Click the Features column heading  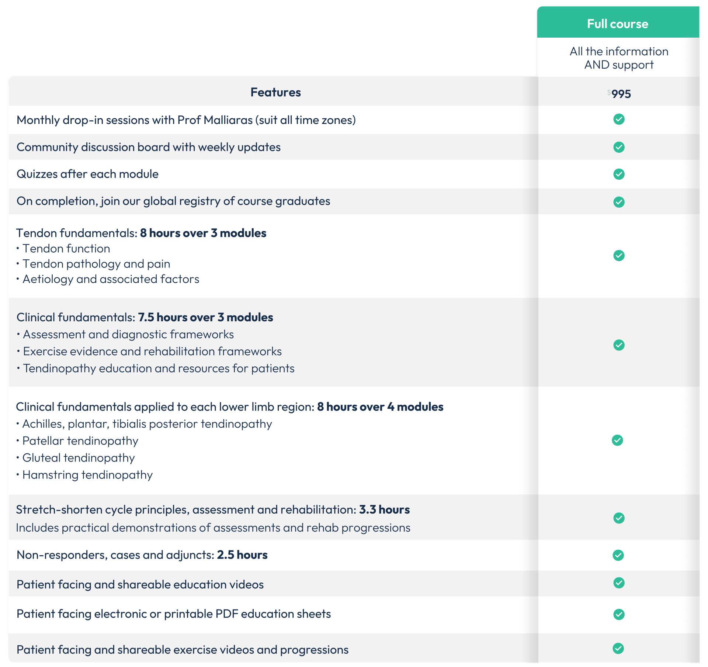coord(275,92)
